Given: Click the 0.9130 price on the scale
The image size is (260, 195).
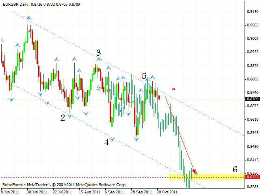Looking at the screenshot, I should pos(252,12).
